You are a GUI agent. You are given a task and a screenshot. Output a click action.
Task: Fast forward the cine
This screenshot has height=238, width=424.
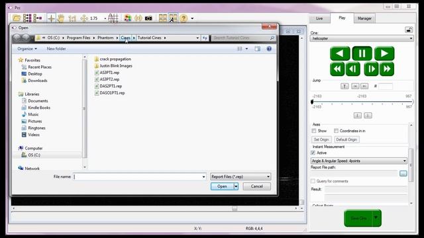coord(387,69)
